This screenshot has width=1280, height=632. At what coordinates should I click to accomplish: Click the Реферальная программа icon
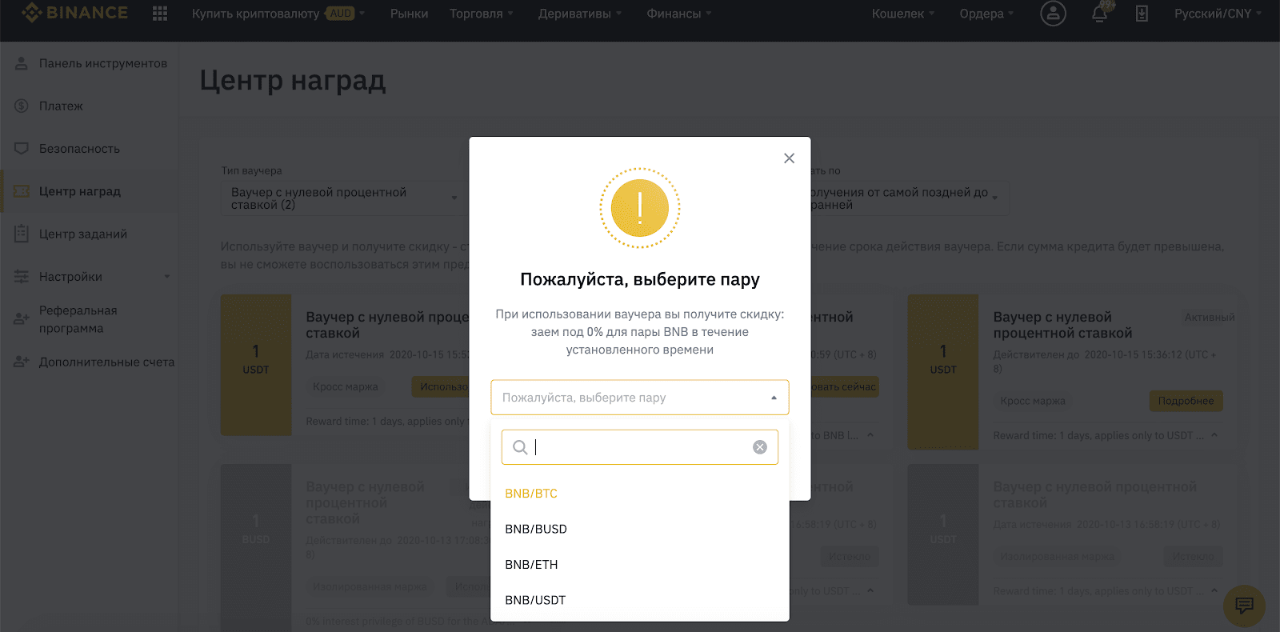tap(22, 318)
